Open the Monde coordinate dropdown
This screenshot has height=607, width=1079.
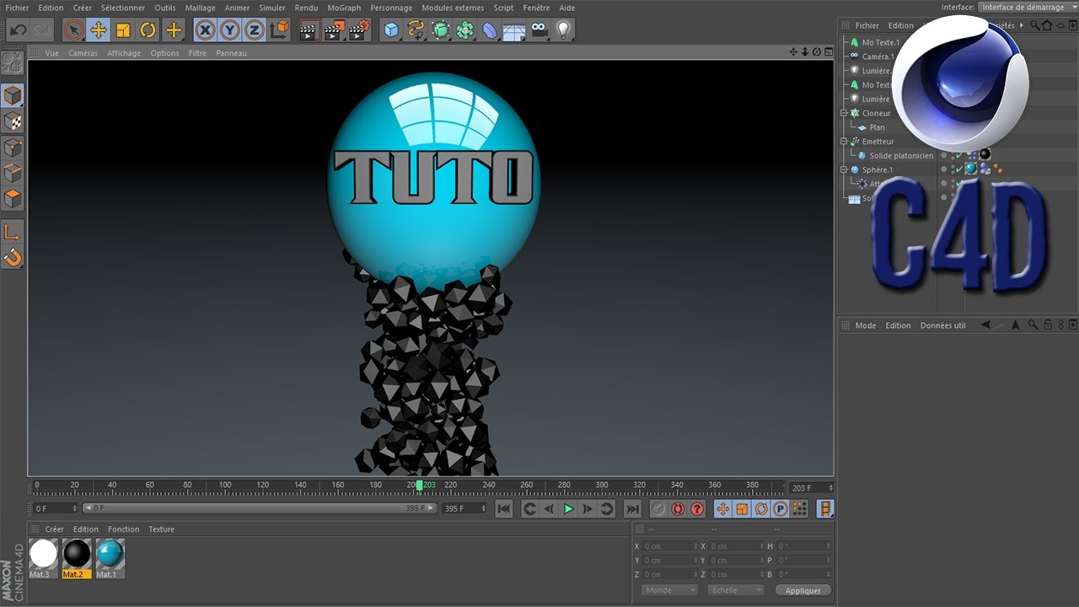[669, 590]
